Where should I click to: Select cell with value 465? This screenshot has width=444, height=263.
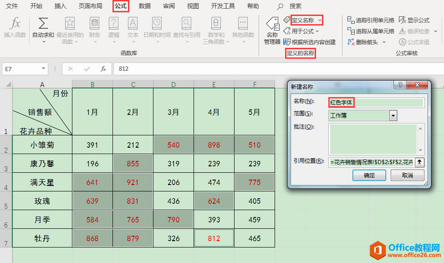[x=254, y=238]
